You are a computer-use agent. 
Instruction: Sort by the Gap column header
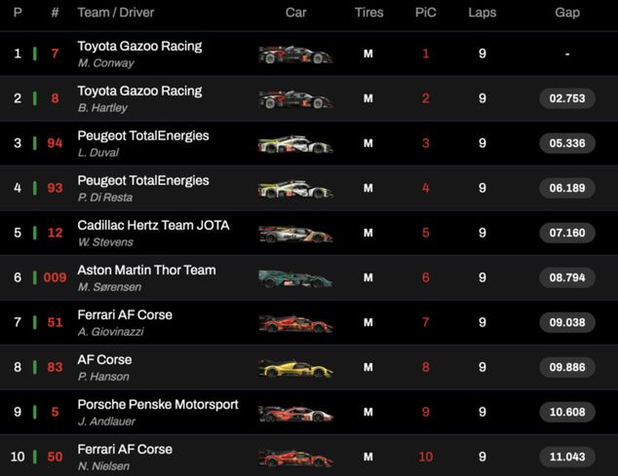coord(567,13)
